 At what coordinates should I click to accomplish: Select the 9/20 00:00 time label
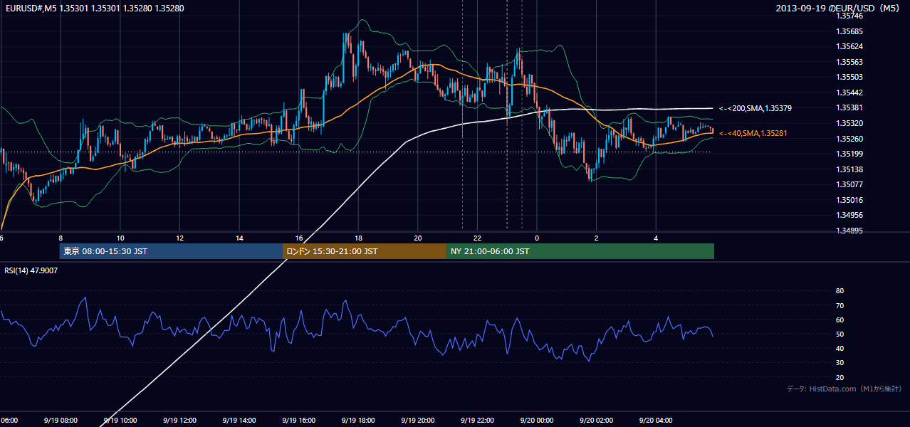536,421
